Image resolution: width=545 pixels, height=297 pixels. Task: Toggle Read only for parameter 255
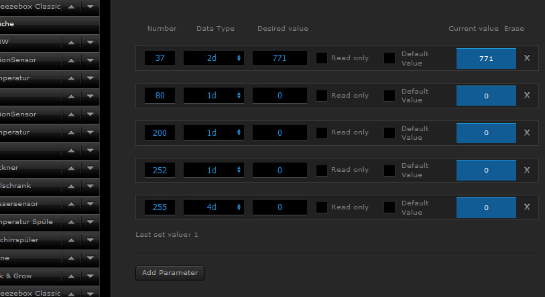tap(322, 207)
